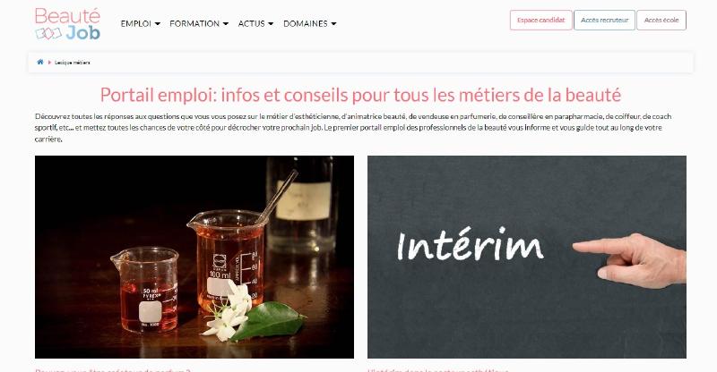Click the Portail emploi page heading
The image size is (717, 372).
360,95
